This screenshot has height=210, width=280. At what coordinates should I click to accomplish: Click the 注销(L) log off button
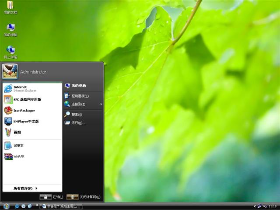pyautogui.click(x=52, y=197)
